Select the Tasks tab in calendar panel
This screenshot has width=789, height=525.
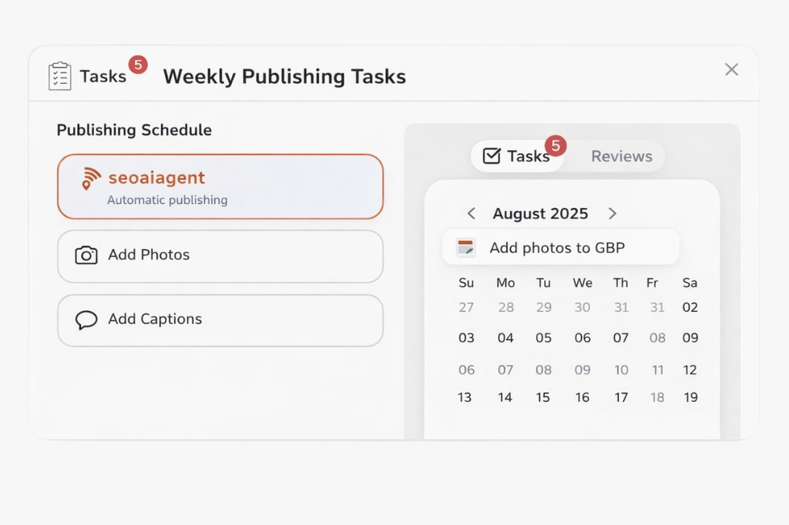point(518,156)
